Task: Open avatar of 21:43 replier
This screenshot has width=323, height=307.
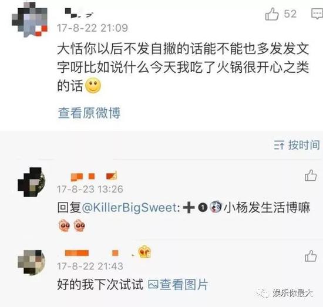Action: pyautogui.click(x=31, y=262)
